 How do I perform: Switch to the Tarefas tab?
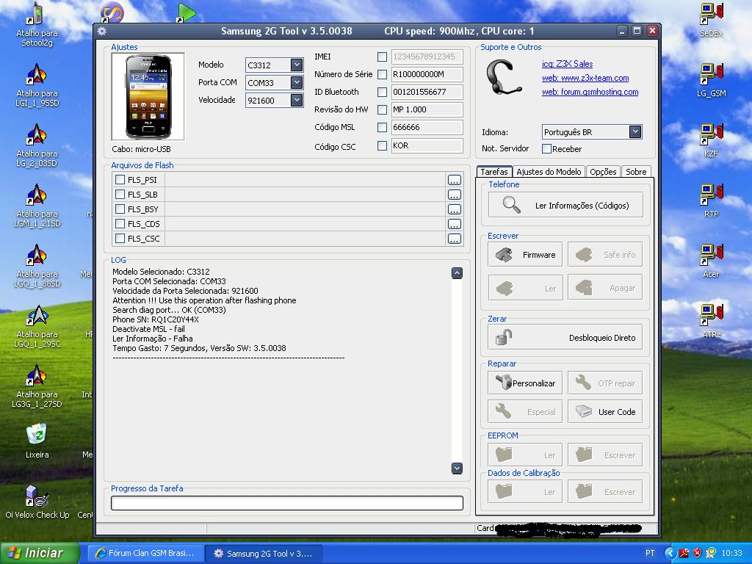click(x=494, y=172)
